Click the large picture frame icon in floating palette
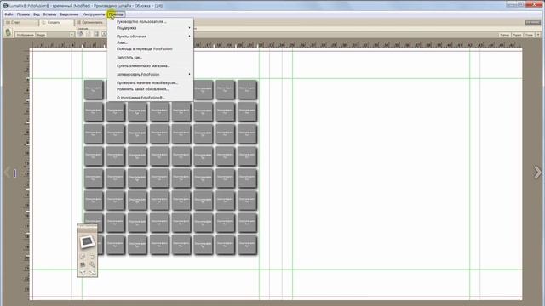 point(87,241)
